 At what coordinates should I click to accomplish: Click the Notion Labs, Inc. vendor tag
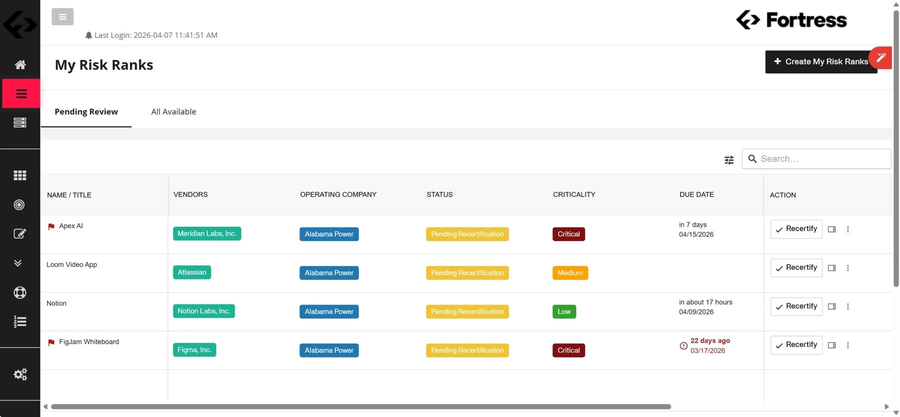(204, 311)
